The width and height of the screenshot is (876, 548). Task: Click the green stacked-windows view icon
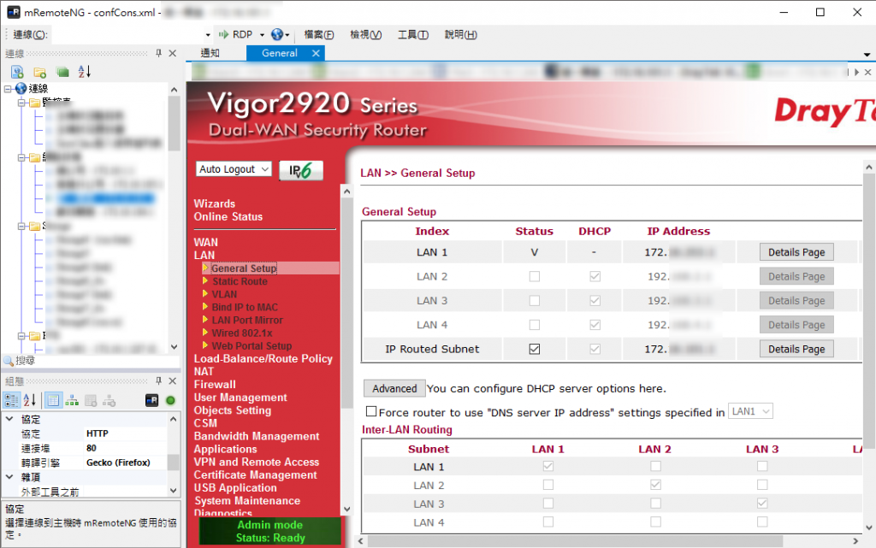coord(62,72)
